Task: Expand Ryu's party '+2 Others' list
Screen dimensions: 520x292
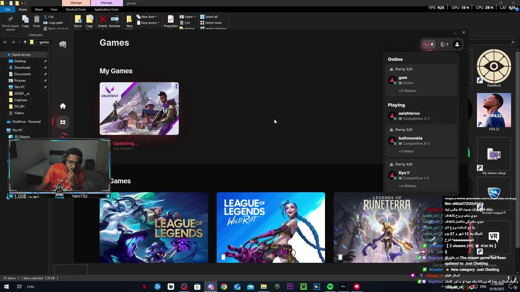Action: [x=407, y=186]
